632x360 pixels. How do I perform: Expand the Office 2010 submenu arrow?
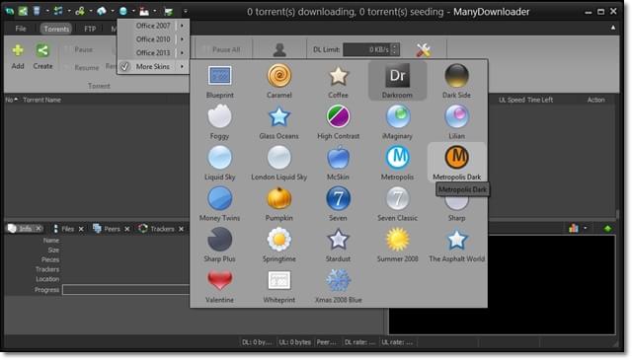tap(182, 39)
